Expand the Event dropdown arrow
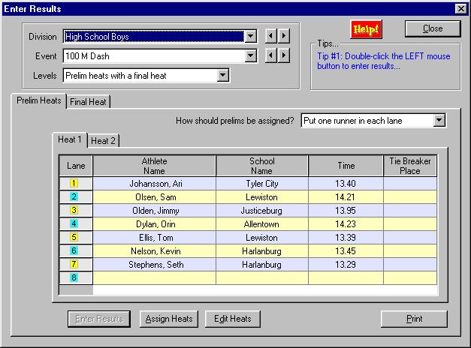This screenshot has height=348, width=471. click(250, 55)
